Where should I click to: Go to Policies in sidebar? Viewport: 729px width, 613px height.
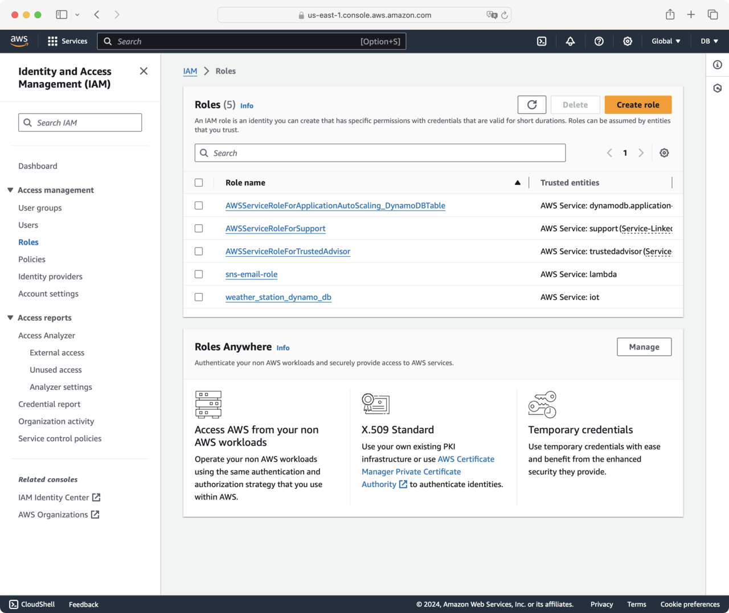(32, 260)
